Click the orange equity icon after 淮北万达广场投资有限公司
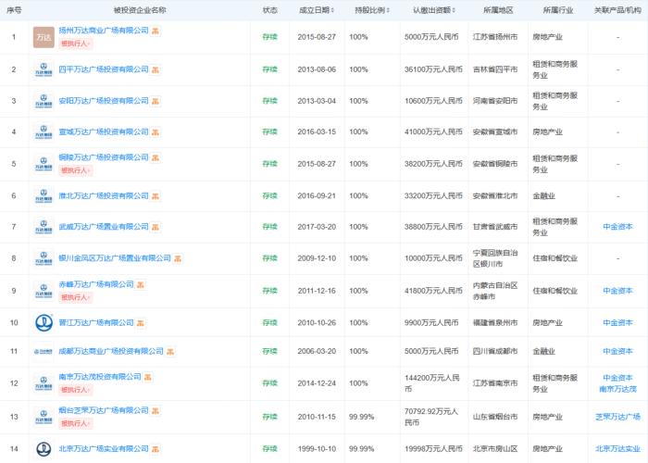Viewport: 648px width, 463px height. point(156,195)
